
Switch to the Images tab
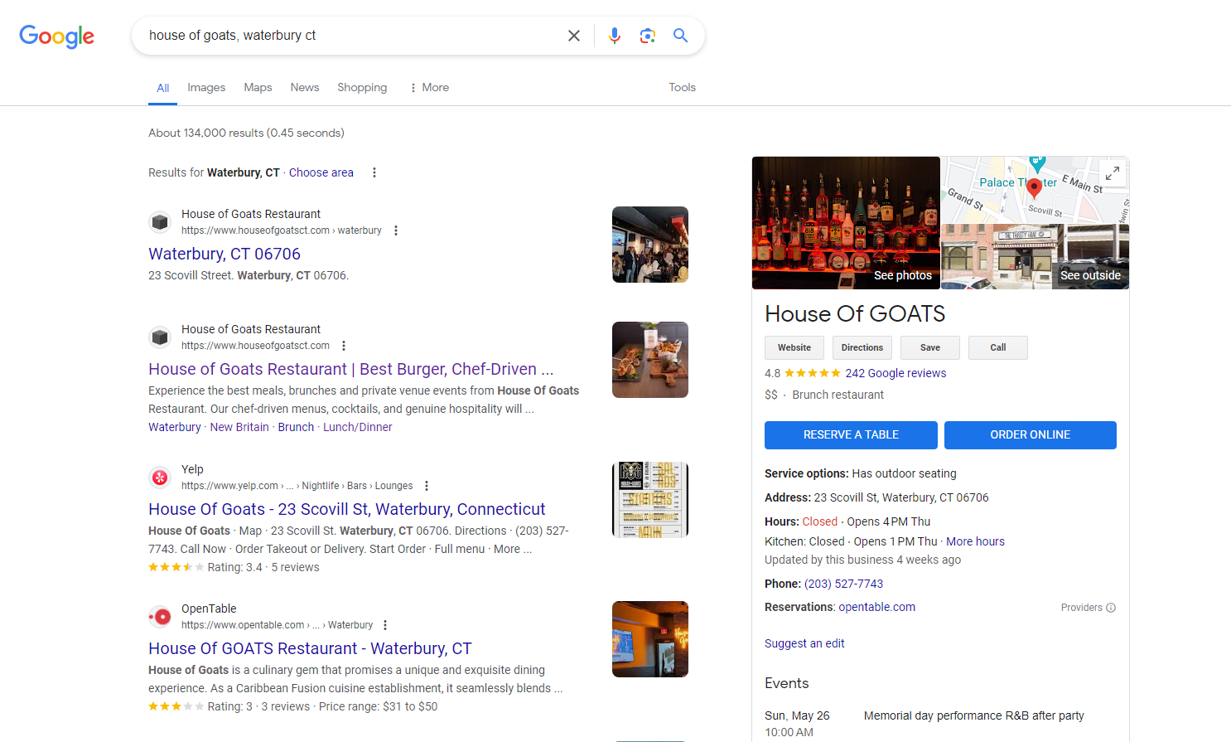tap(206, 87)
